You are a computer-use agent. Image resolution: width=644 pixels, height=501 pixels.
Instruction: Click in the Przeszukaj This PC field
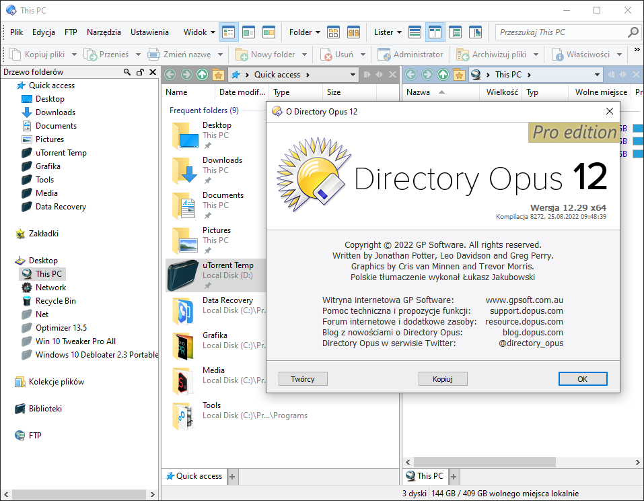[x=561, y=32]
